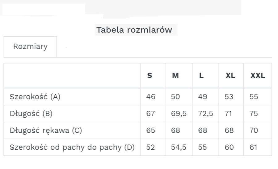The height and width of the screenshot is (169, 278).
Task: Click the Tabela rozmiarów heading
Action: click(x=134, y=30)
